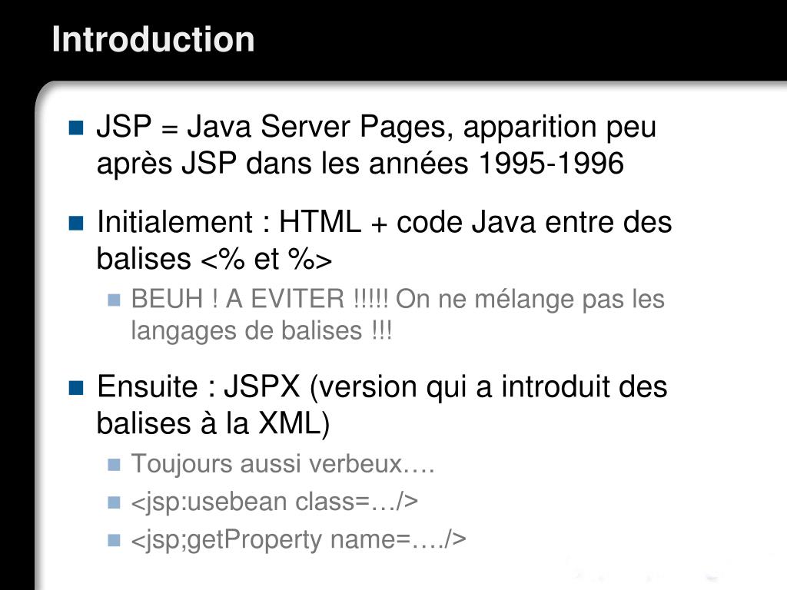Click the text "<jsp:usebean class=…/>"
Viewport: 787px width, 590px height.
coord(274,502)
